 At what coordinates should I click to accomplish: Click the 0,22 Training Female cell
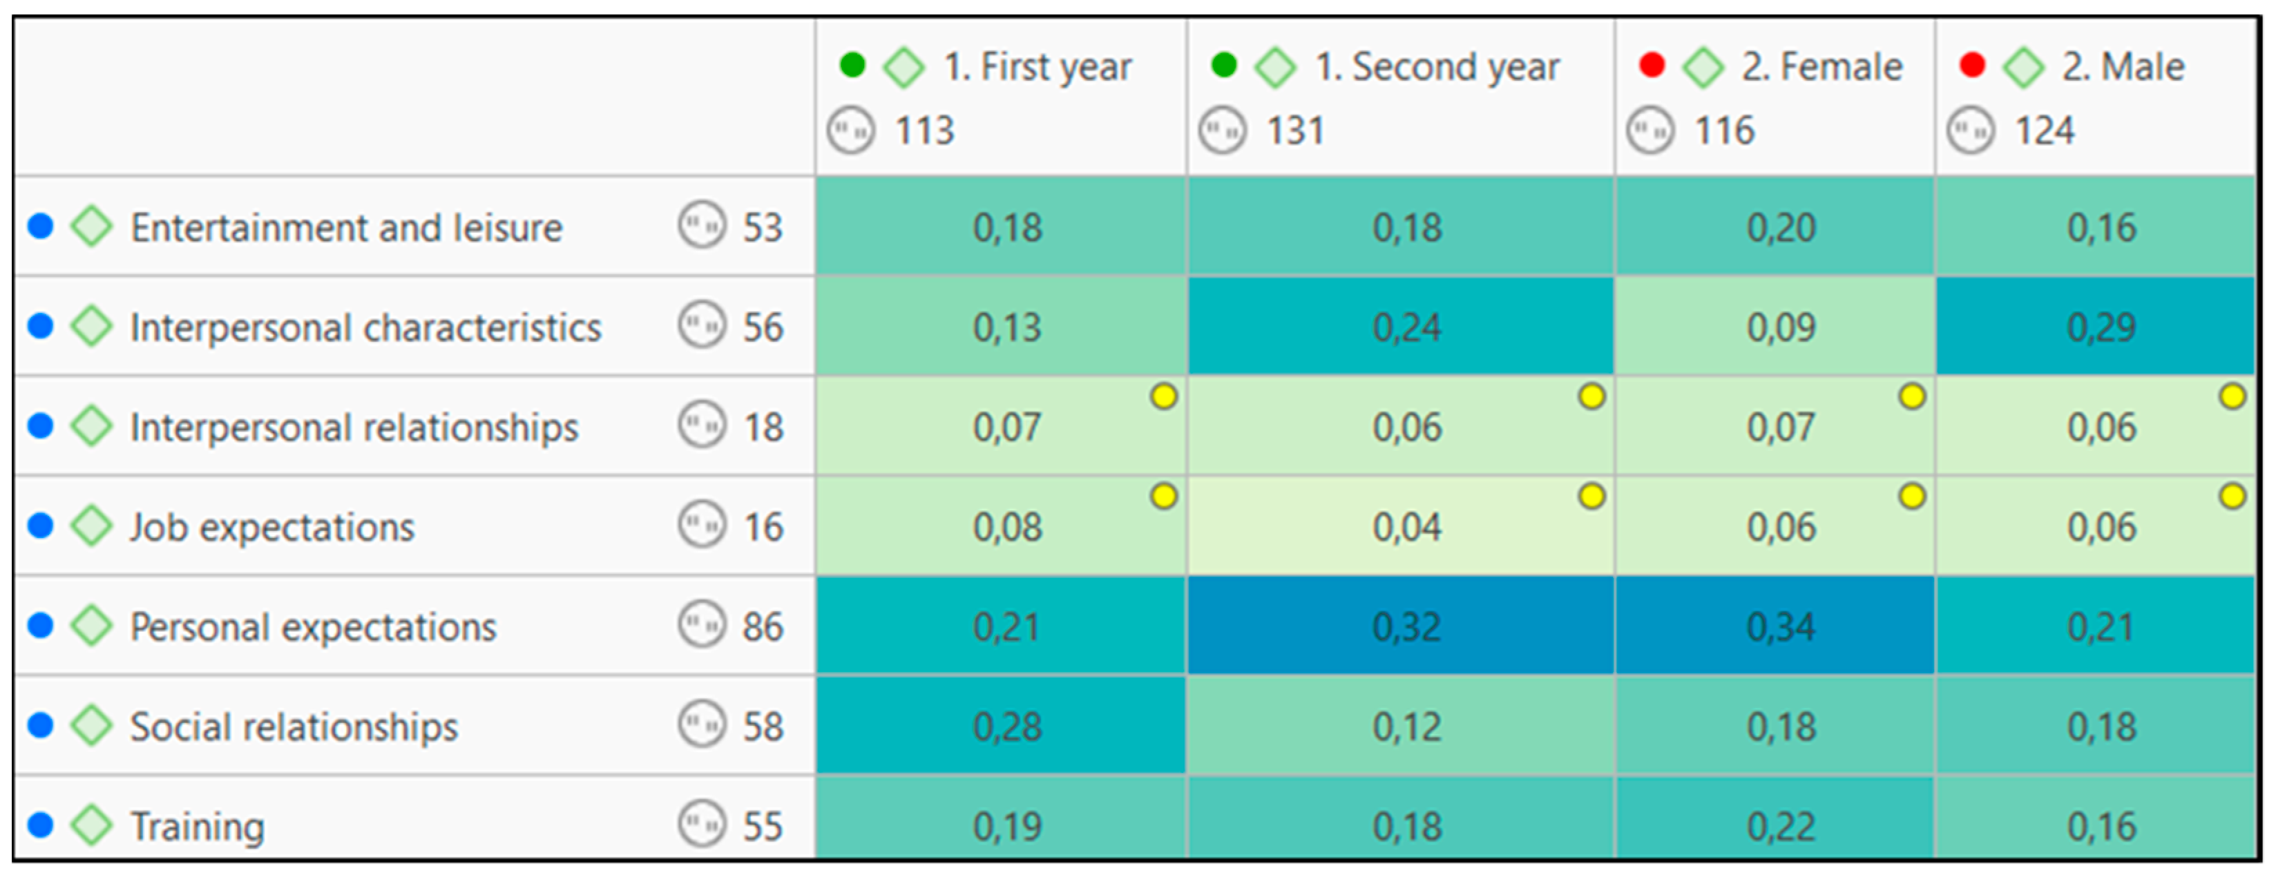click(x=1779, y=826)
